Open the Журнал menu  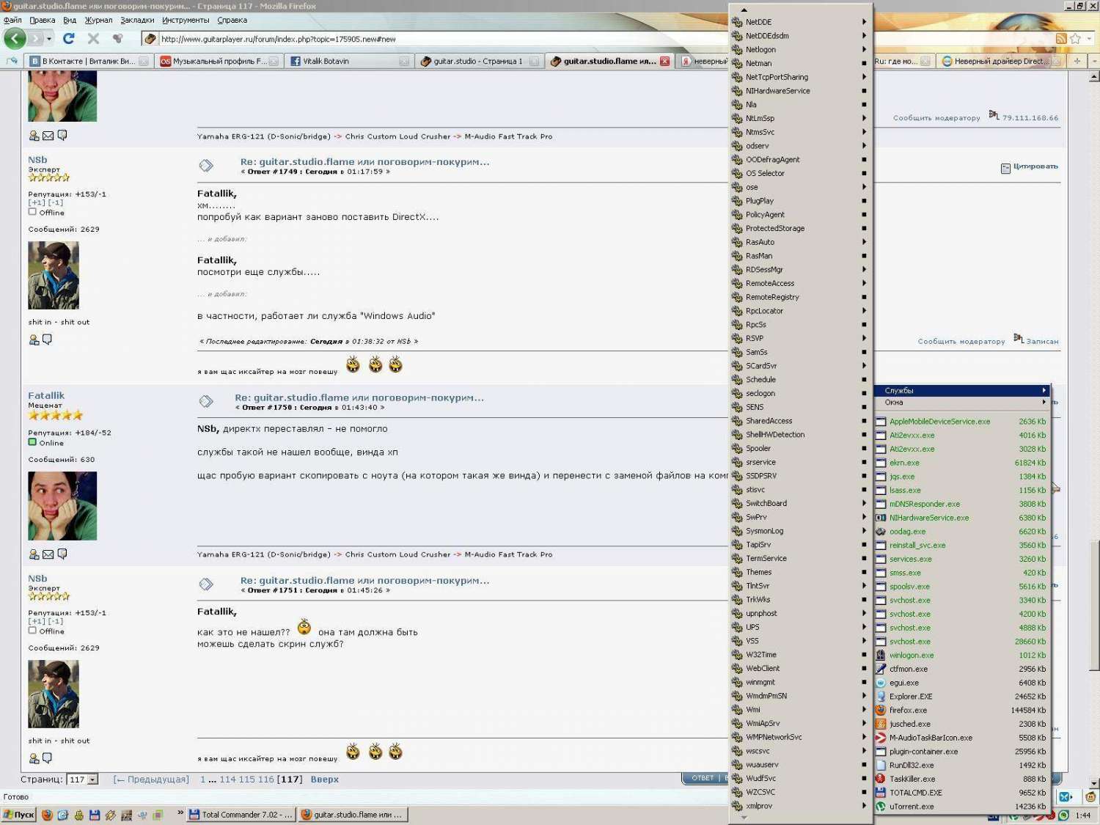pos(98,20)
